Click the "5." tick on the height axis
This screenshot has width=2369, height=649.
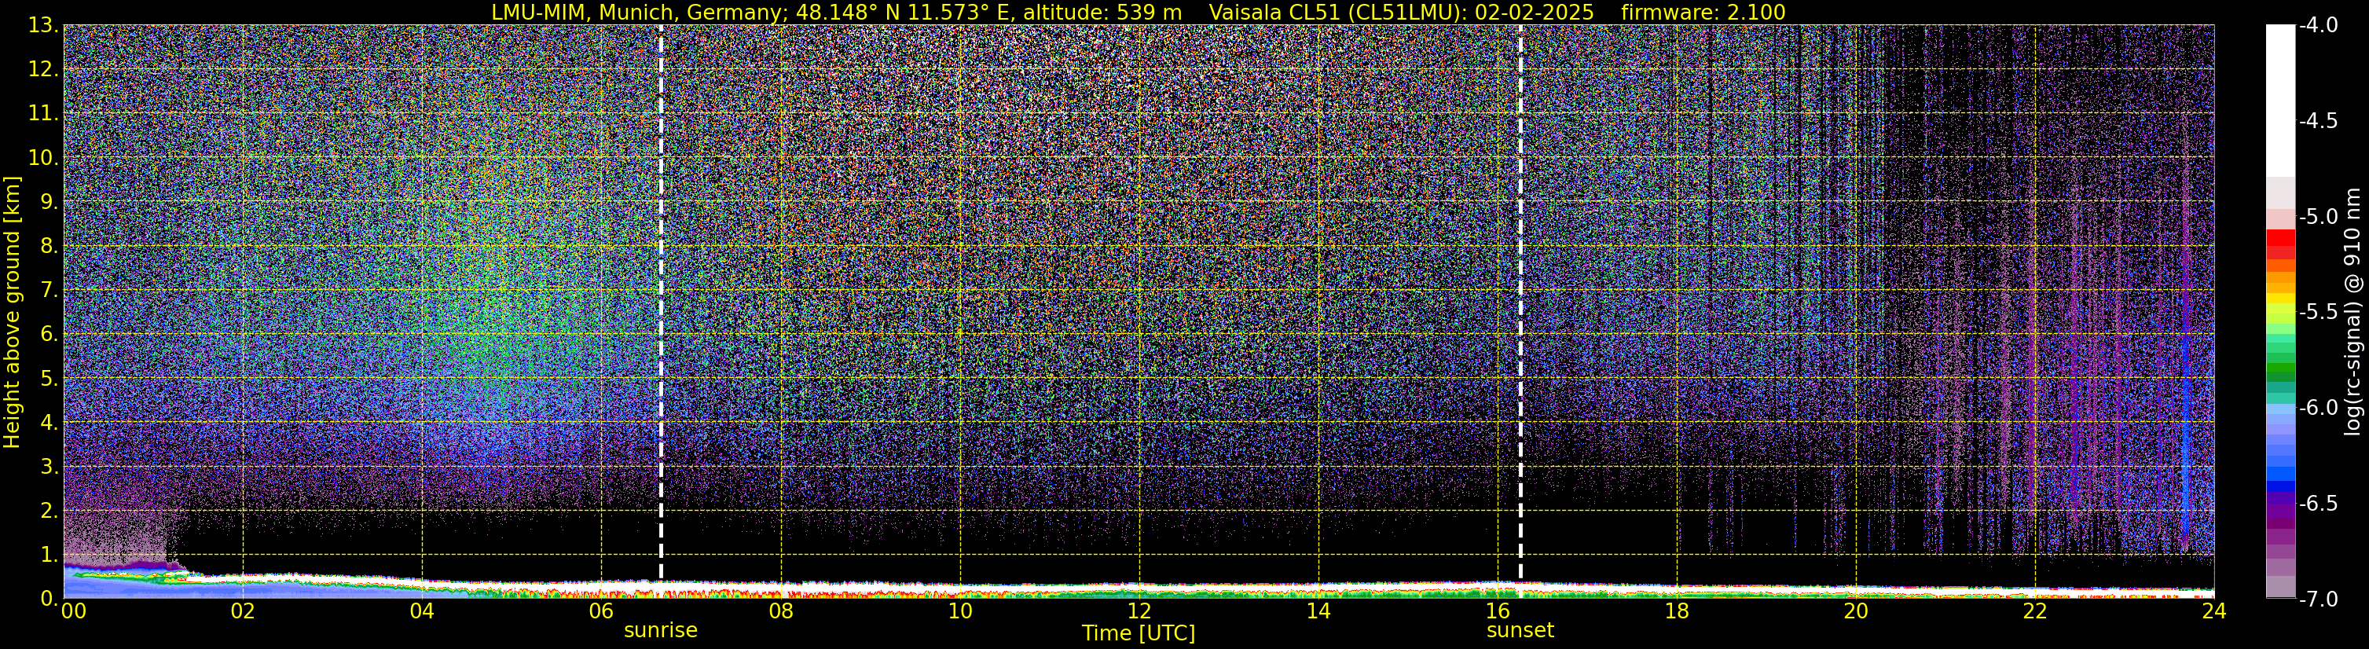click(48, 379)
